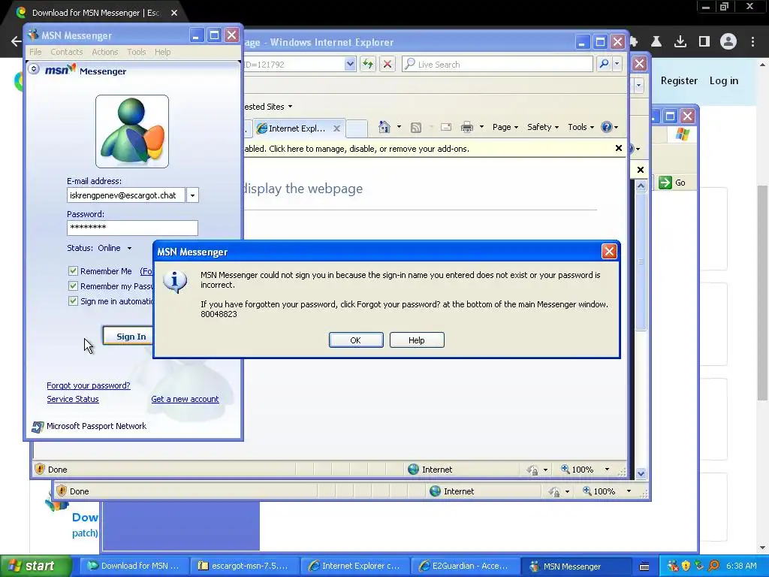The height and width of the screenshot is (577, 769).
Task: Click the Register link on the webpage
Action: (x=679, y=80)
